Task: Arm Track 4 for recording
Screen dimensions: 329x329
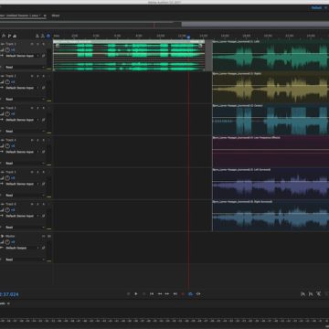Action: tap(43, 140)
